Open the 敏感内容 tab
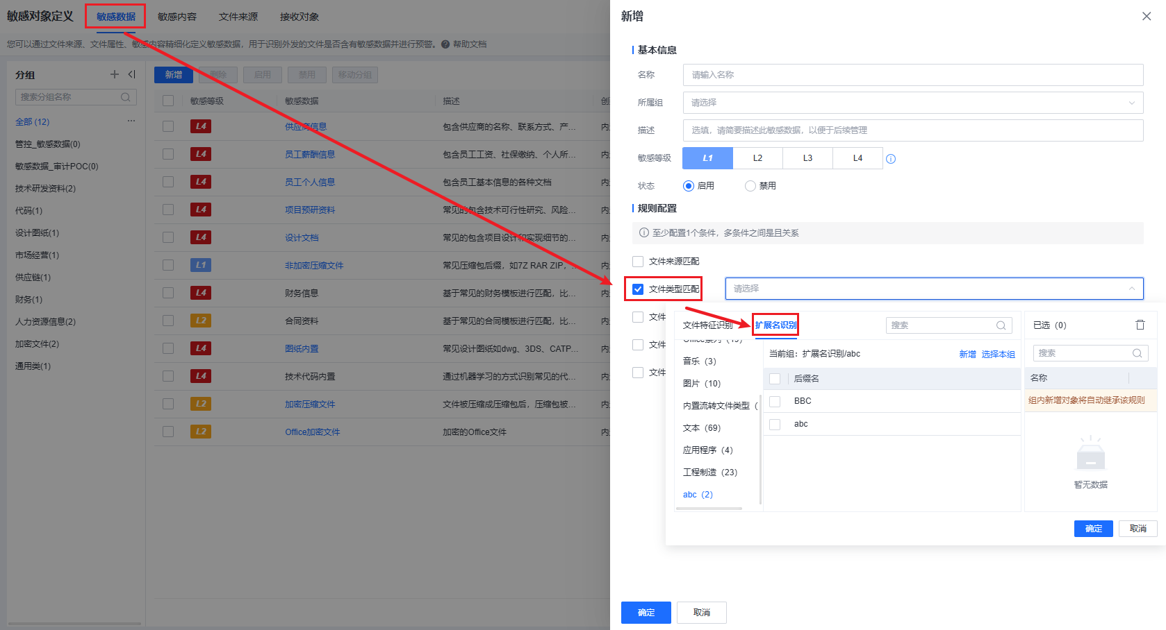The image size is (1166, 630). (x=176, y=17)
